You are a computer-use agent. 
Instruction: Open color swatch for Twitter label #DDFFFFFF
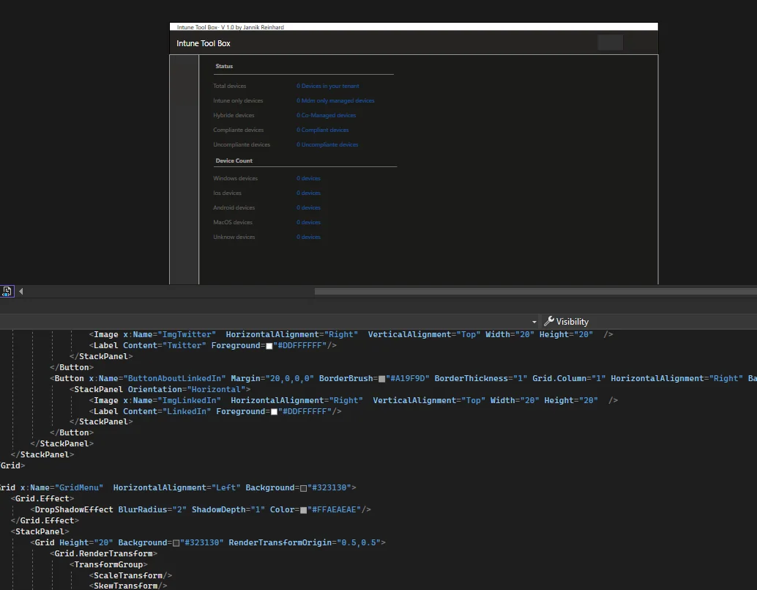click(269, 346)
